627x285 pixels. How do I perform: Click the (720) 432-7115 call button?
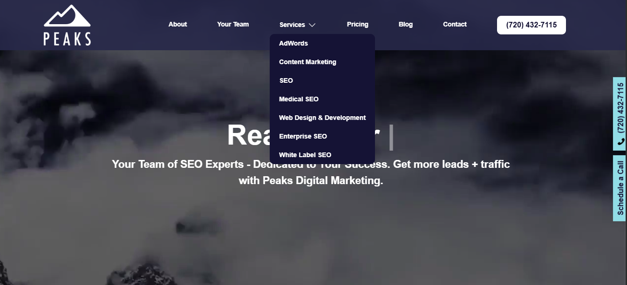click(x=531, y=25)
